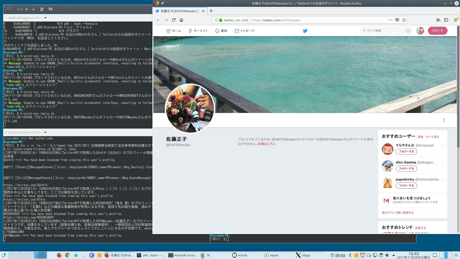This screenshot has width=460, height=259.
Task: Click 変更する next to おすすめトレンド
Action: coord(421,228)
